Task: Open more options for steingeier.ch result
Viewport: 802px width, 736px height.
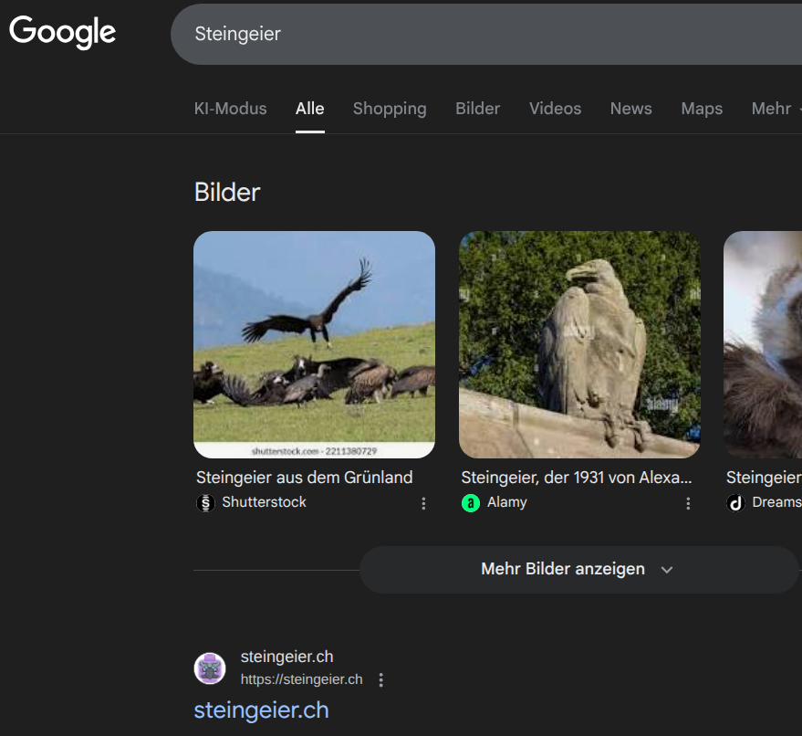Action: [381, 679]
